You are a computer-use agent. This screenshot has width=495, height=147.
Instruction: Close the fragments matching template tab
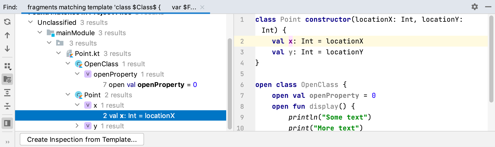(202, 7)
